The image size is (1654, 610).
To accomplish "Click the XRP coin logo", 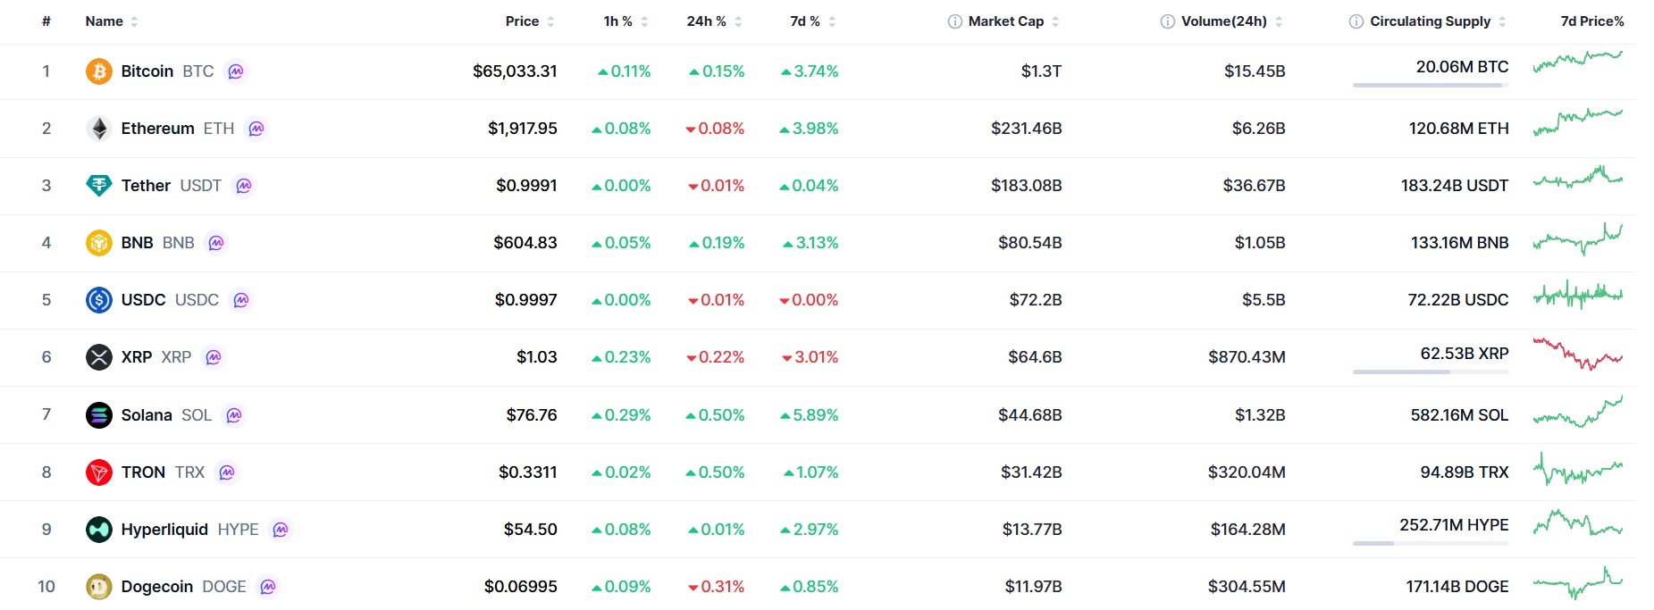I will click(98, 357).
